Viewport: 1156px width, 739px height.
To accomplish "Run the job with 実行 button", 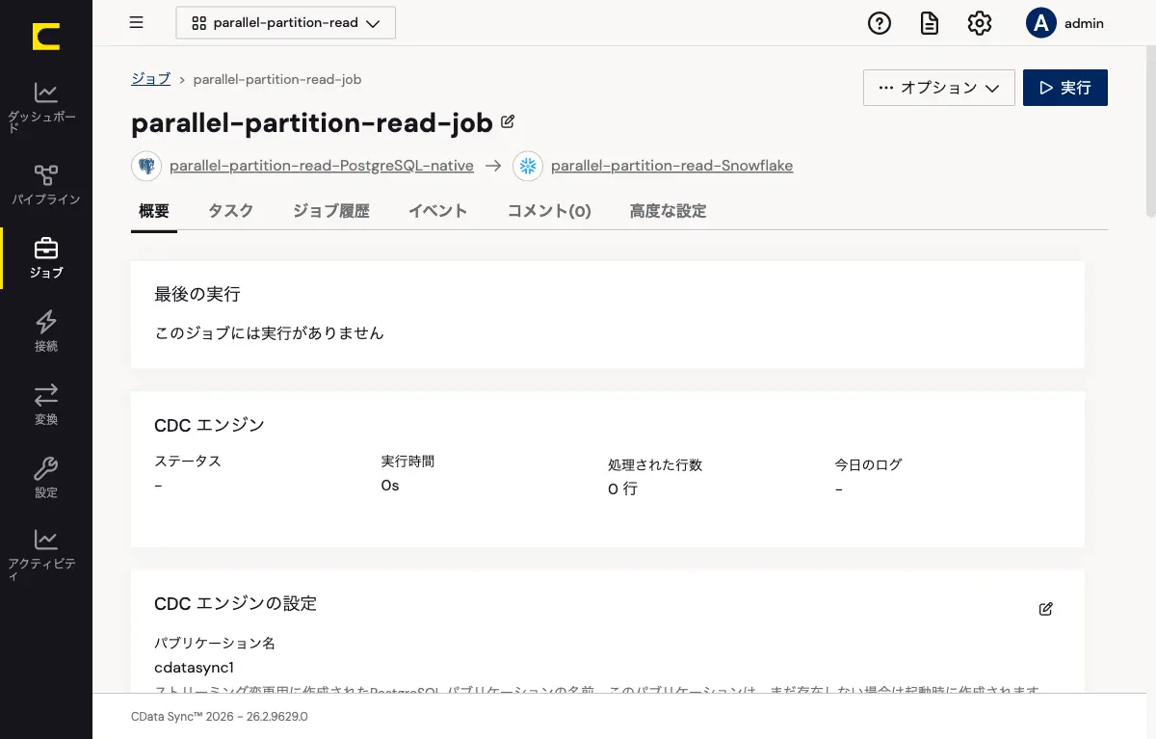I will click(1065, 88).
